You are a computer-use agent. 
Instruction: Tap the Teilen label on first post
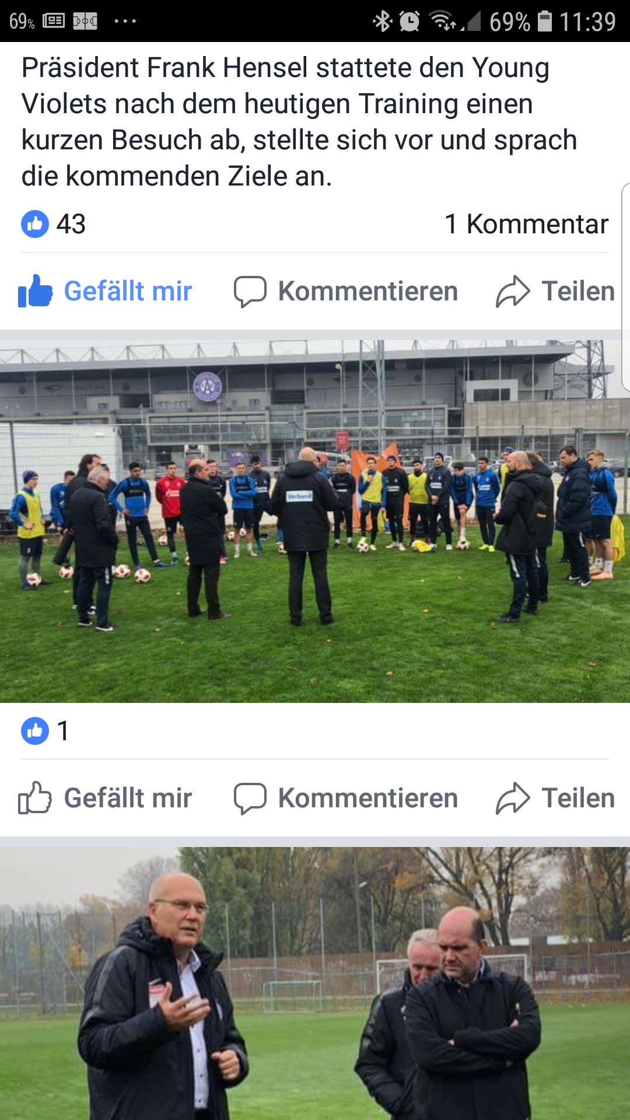[578, 291]
